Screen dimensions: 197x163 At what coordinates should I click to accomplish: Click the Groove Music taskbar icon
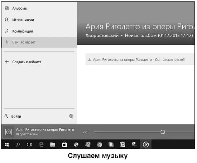coord(146,144)
